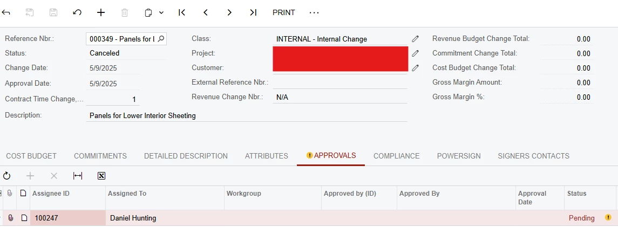618x227 pixels.
Task: Click the PRINT button
Action: pos(284,12)
